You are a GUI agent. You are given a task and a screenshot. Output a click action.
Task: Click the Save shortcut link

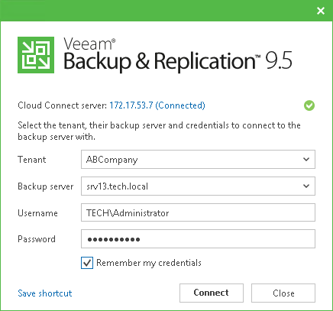tap(45, 293)
